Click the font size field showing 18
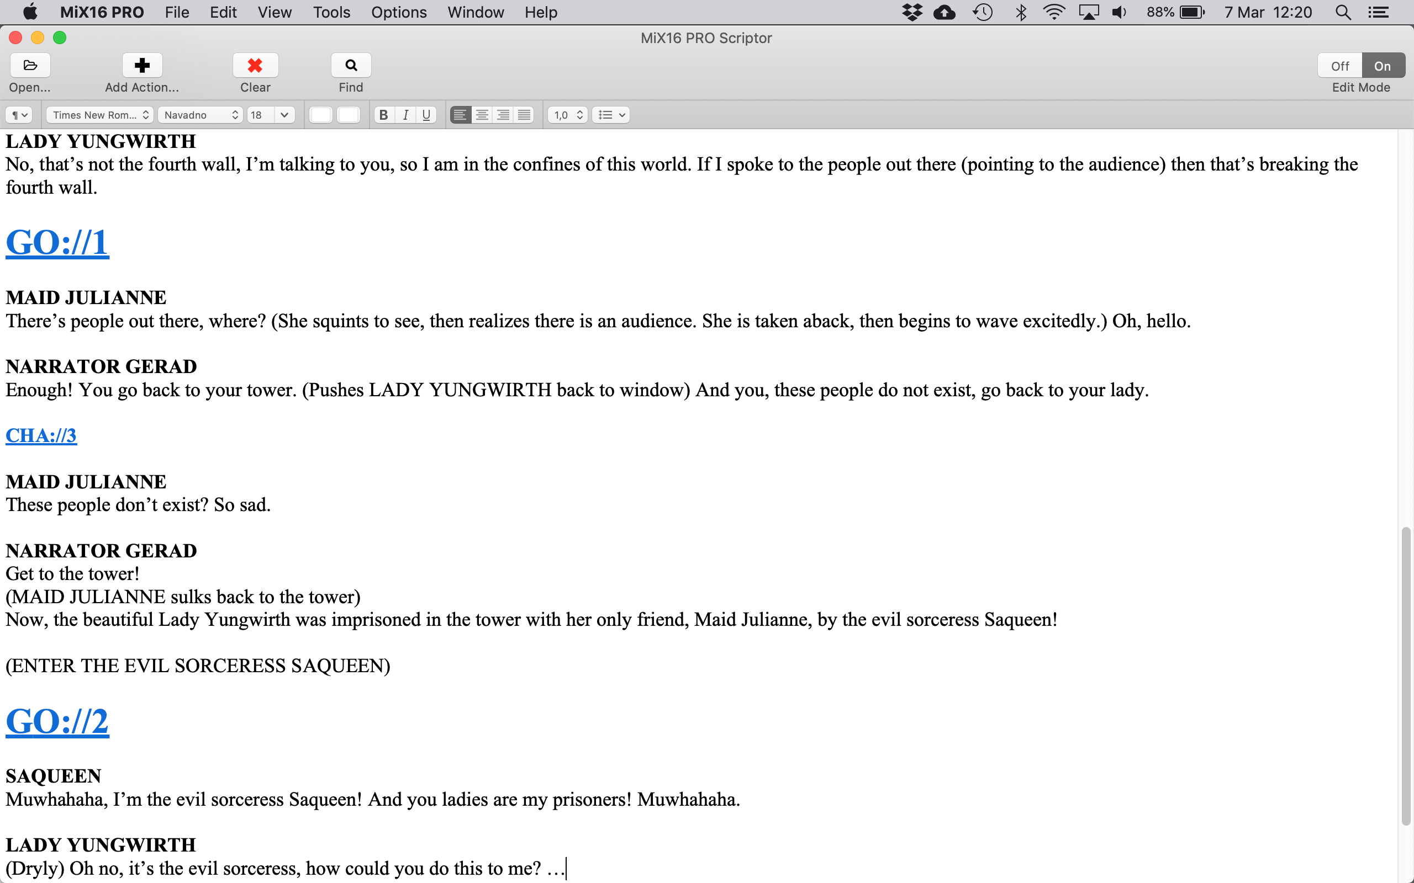Screen dimensions: 1414x883 pyautogui.click(x=260, y=115)
